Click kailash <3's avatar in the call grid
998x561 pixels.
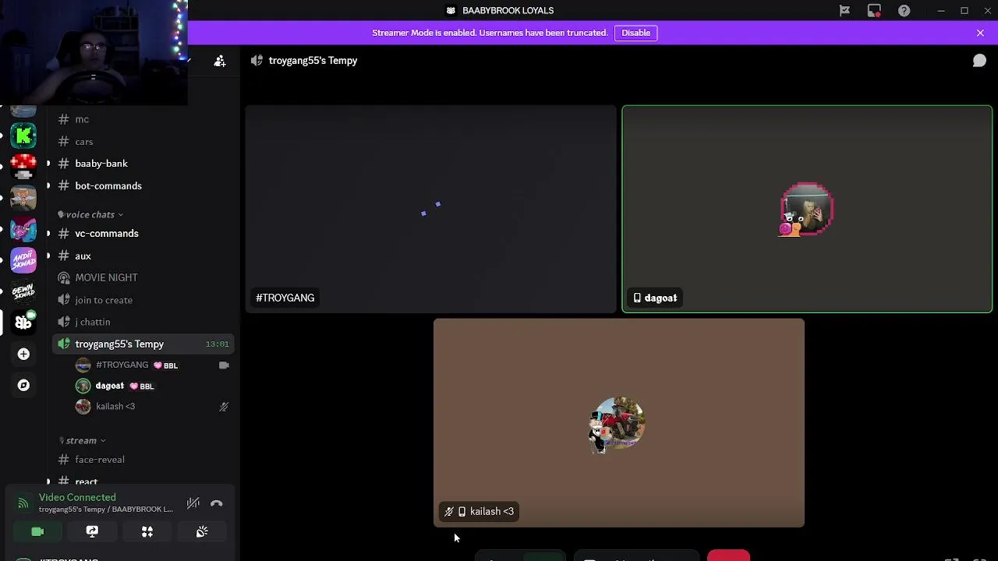click(618, 424)
